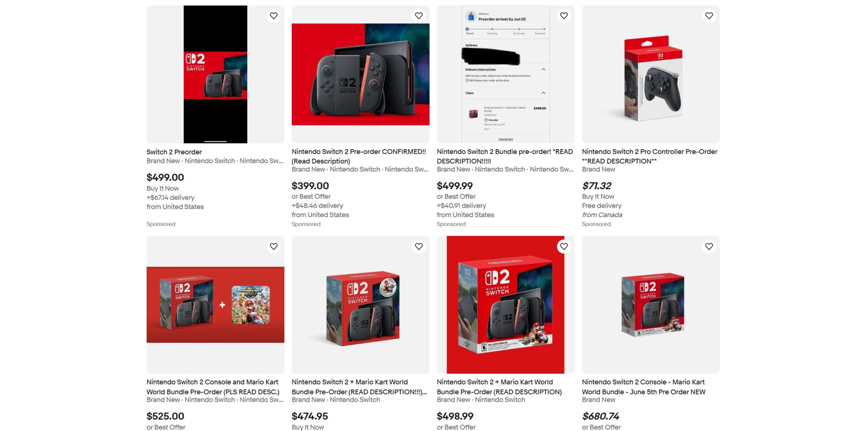Open thumbnail of $498.99 red box bundle
Image resolution: width=862 pixels, height=431 pixels.
[x=506, y=305]
